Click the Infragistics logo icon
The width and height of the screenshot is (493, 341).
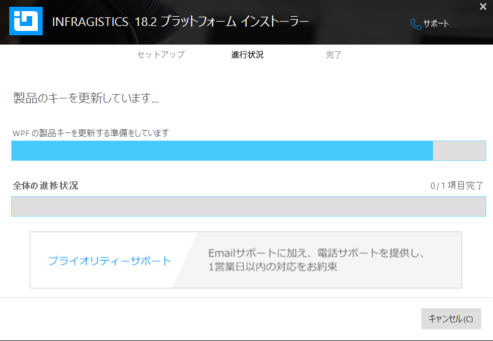coord(26,21)
